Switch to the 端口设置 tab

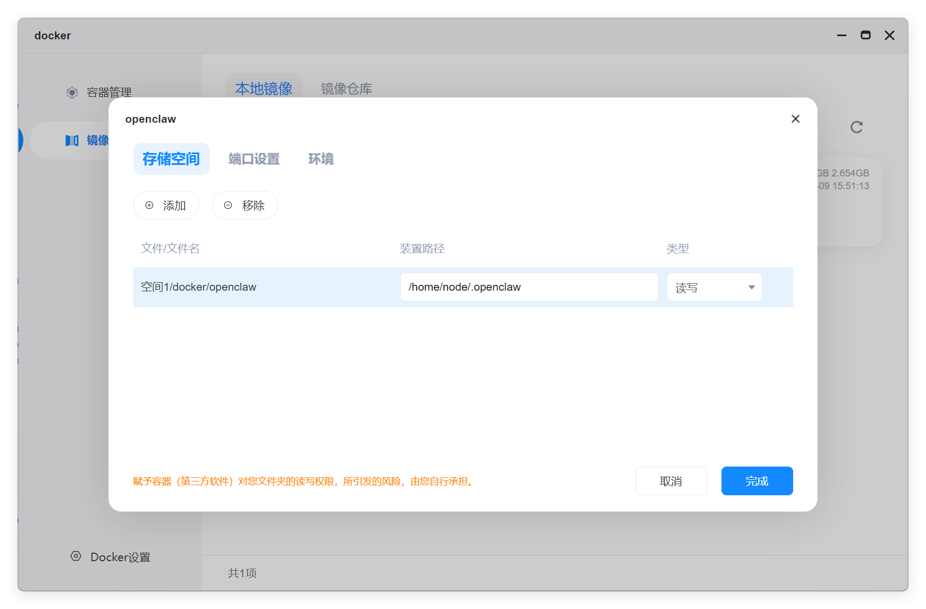(254, 159)
